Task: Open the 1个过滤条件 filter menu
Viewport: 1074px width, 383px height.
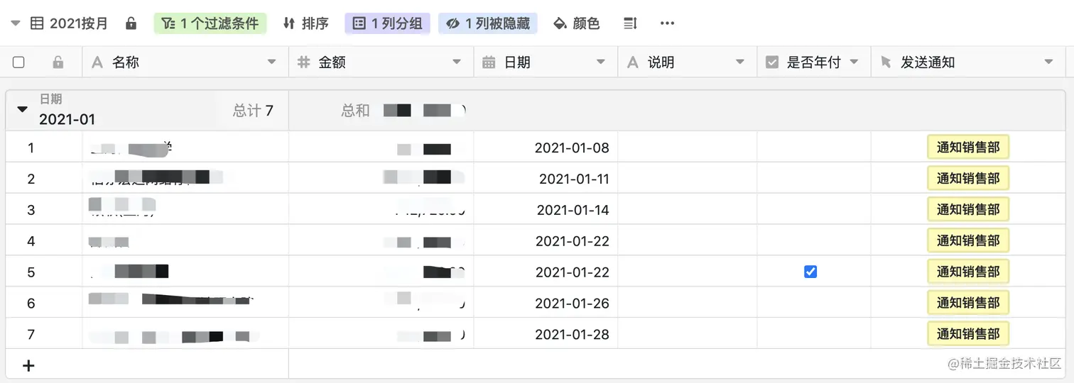Action: (x=210, y=23)
